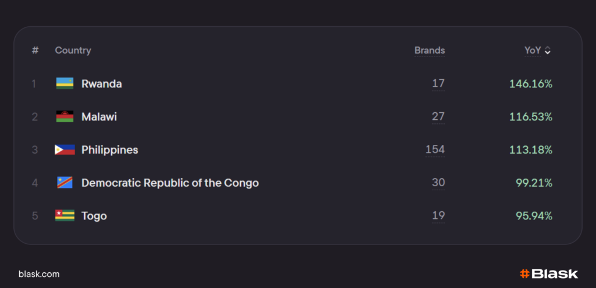Select the Malawi country name
Image resolution: width=596 pixels, height=288 pixels.
[99, 117]
